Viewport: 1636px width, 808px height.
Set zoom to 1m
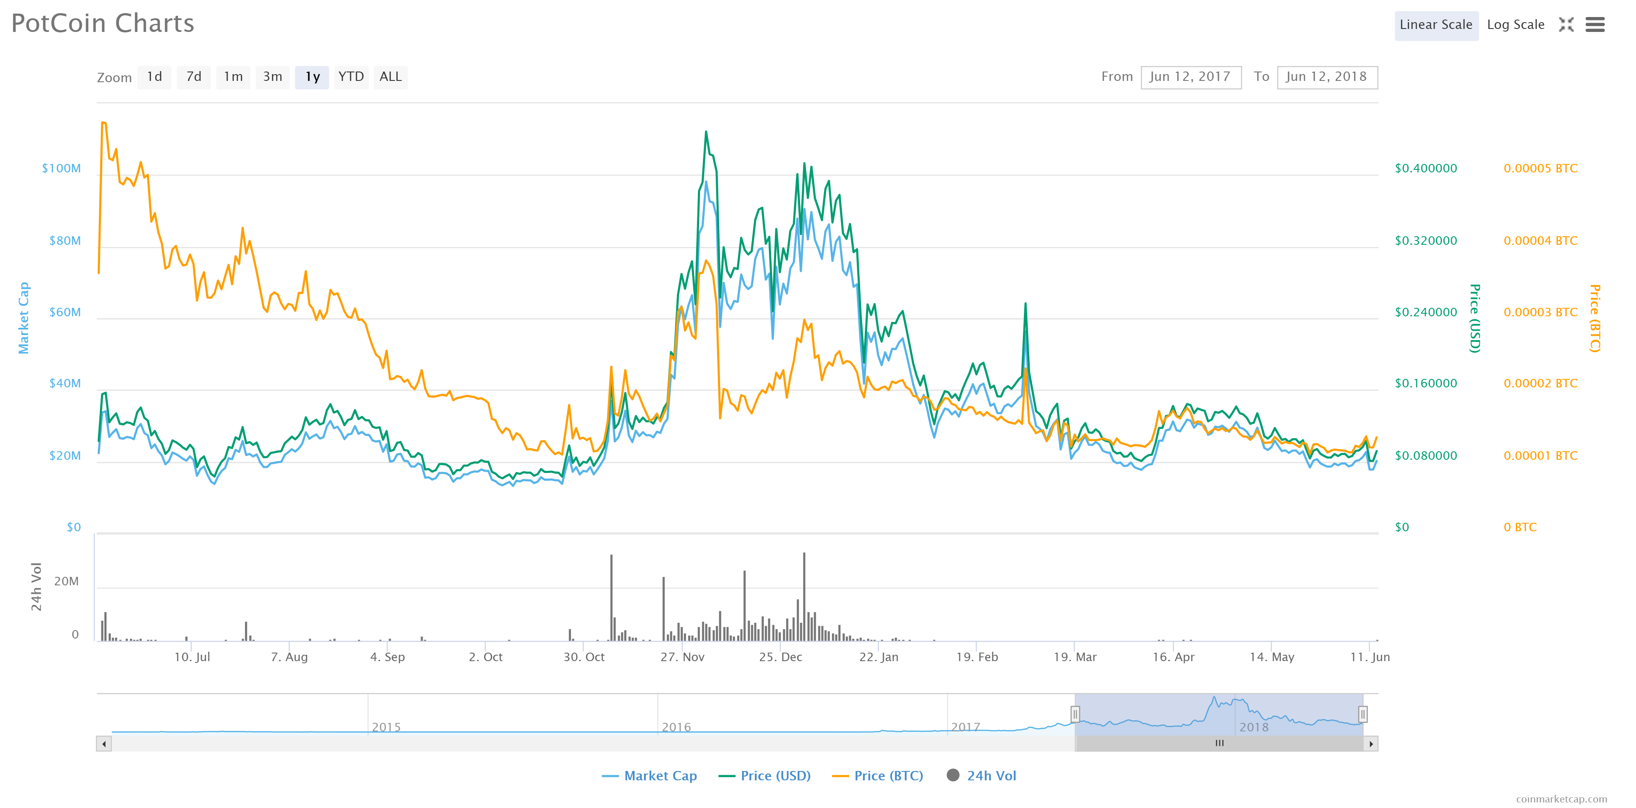[233, 77]
